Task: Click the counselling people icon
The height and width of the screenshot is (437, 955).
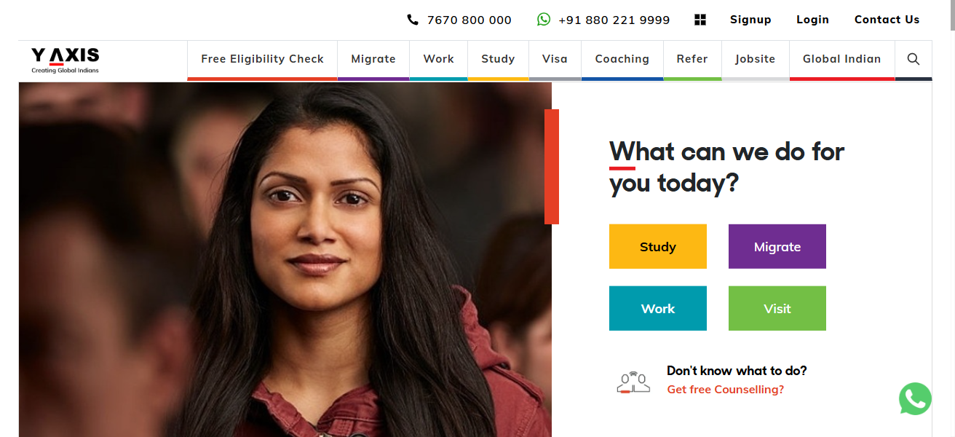Action: [633, 382]
